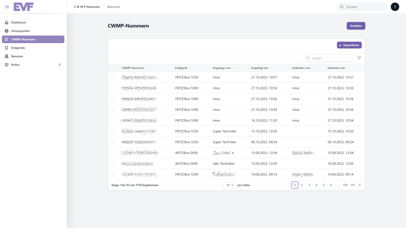Viewport: 406px width, 228px height.
Task: Focus the global Suchen field
Action: (362, 7)
